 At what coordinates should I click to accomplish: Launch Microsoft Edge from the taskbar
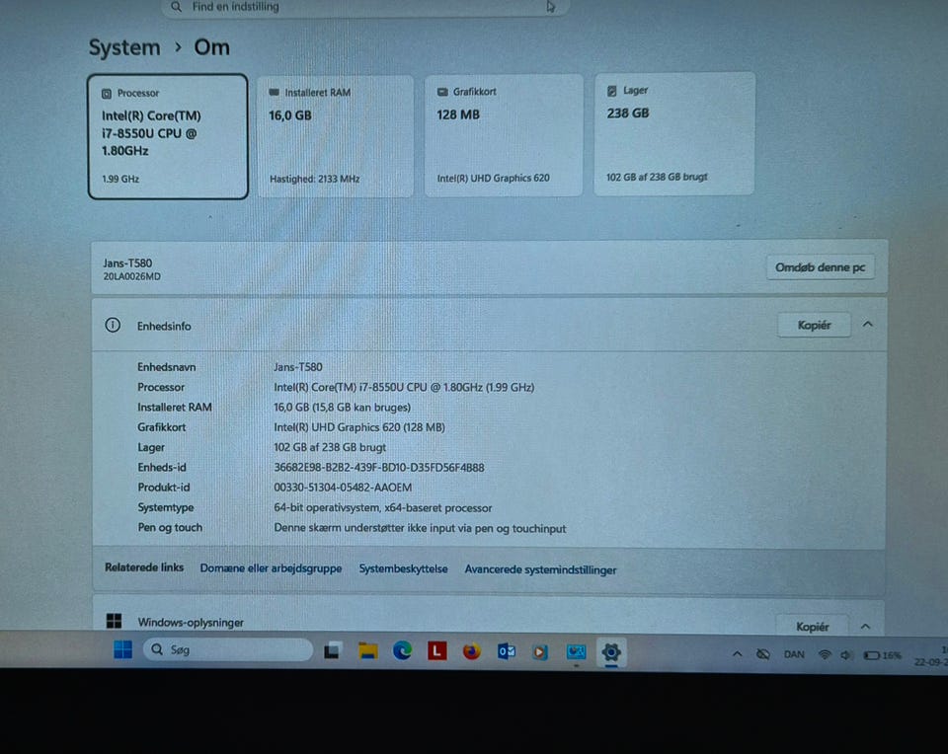[x=402, y=650]
